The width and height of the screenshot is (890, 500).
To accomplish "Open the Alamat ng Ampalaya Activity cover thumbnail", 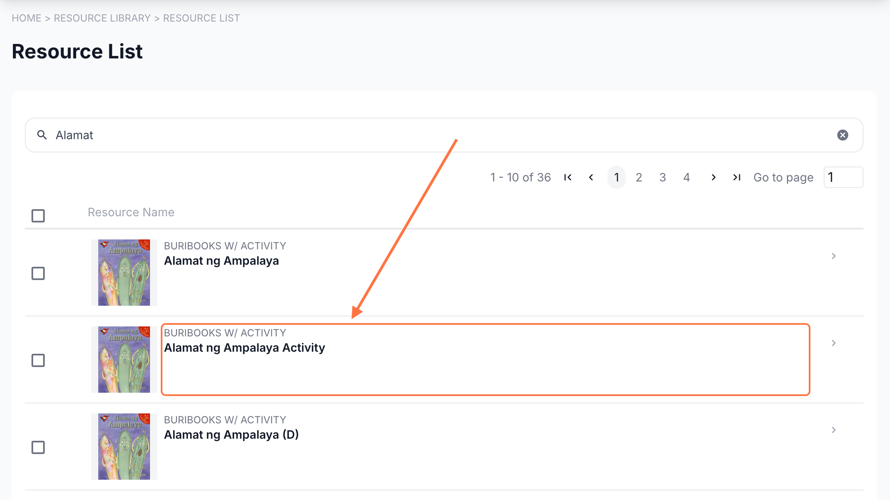I will 124,360.
